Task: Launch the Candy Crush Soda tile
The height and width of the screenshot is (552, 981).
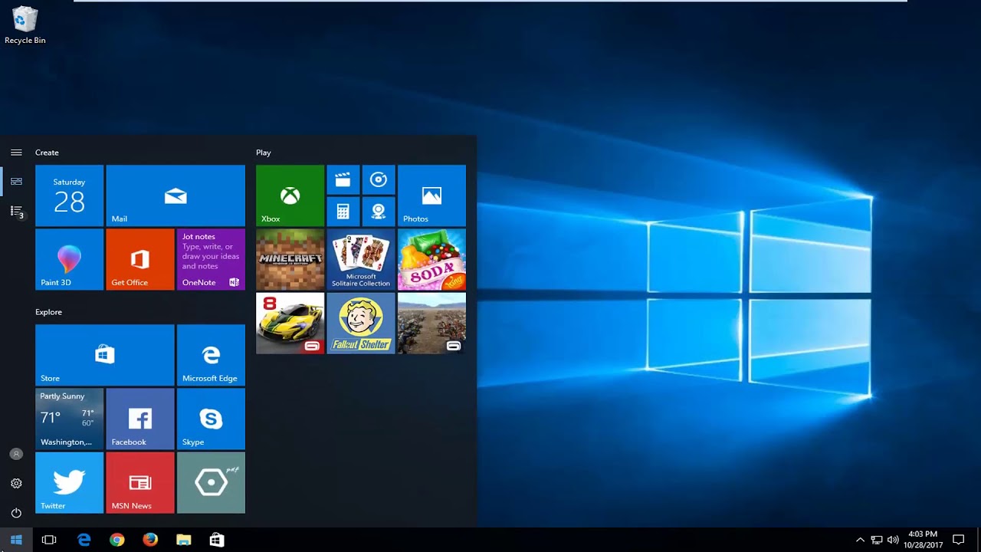Action: tap(431, 259)
